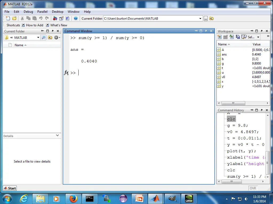Sort Workspace by Value column header
The image size is (273, 204).
click(260, 44)
